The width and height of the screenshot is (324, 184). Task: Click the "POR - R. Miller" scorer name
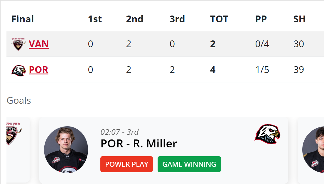click(139, 144)
